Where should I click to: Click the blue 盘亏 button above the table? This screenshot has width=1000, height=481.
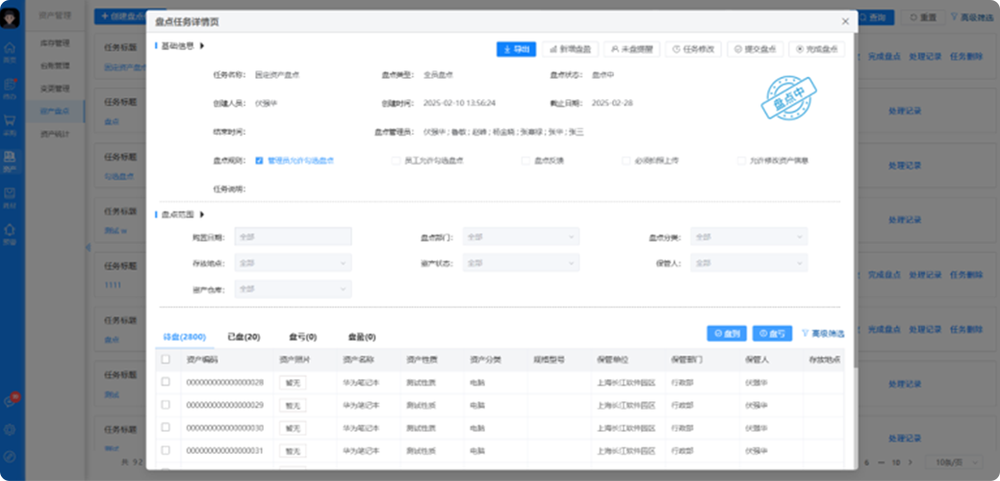772,334
